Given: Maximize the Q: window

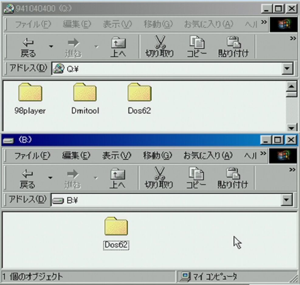Looking at the screenshot, I should pos(278,9).
